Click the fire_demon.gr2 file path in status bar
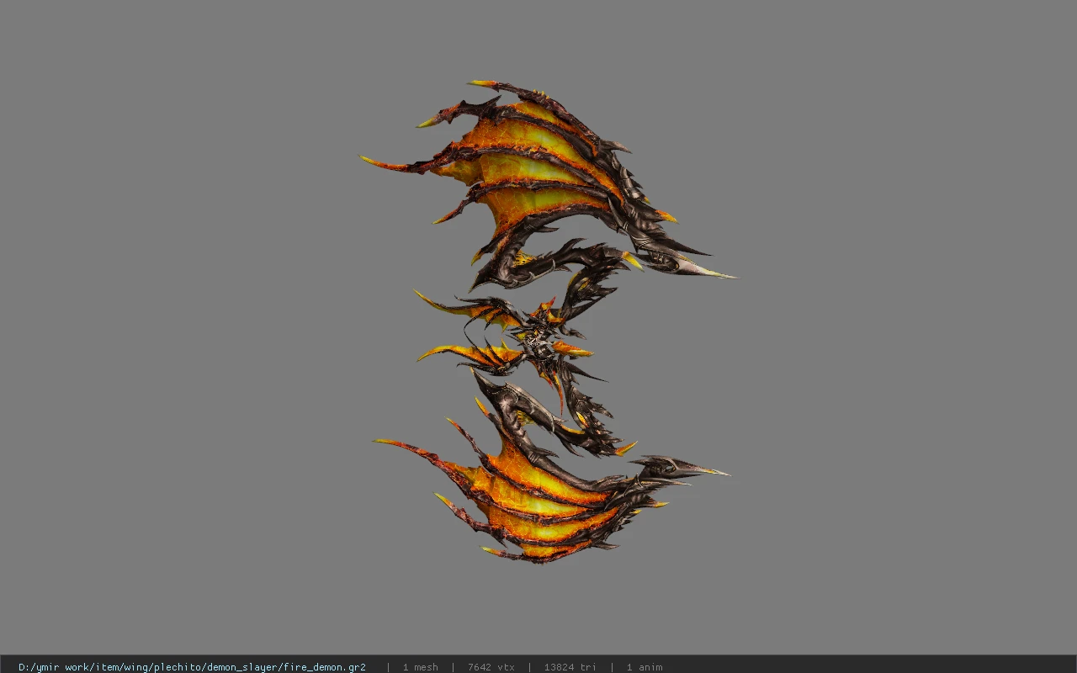 [x=192, y=667]
